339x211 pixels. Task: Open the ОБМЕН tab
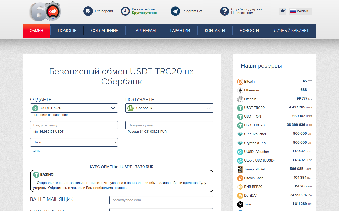point(36,31)
